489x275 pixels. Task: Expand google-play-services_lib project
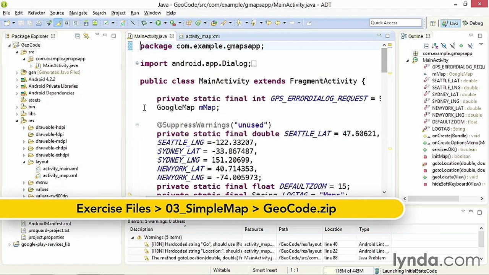pyautogui.click(x=10, y=244)
